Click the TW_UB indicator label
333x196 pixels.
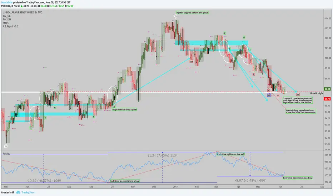click(6, 16)
